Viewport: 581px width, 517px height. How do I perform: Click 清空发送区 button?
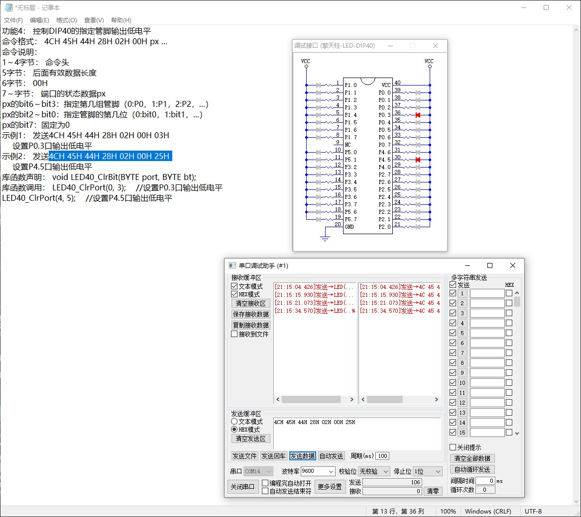coord(250,438)
